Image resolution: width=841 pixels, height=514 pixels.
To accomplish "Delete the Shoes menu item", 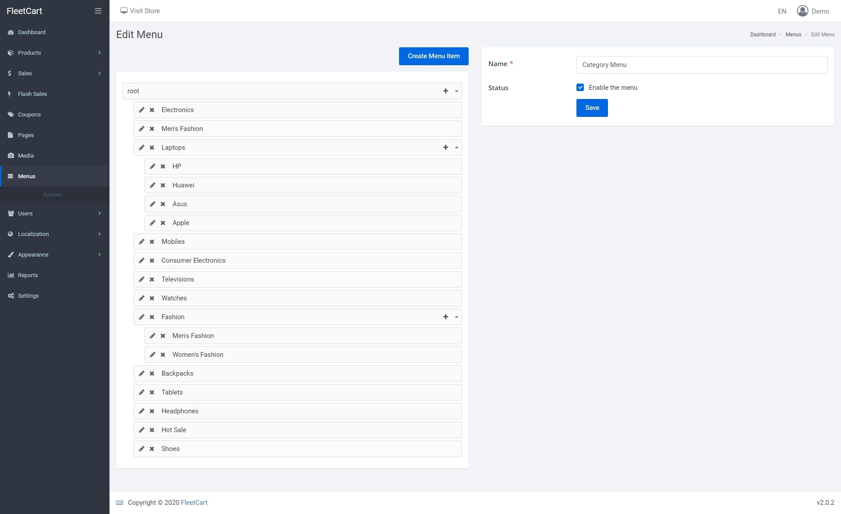I will tap(152, 449).
